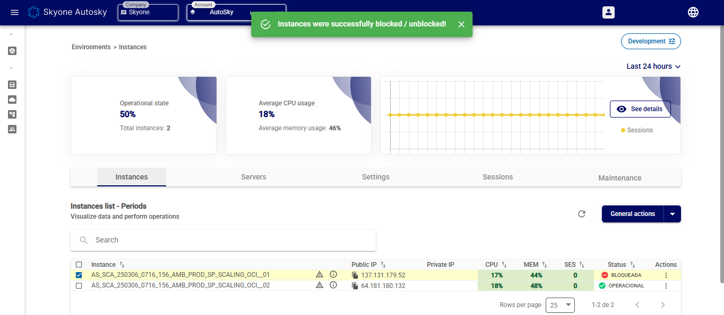This screenshot has height=315, width=724.
Task: Open the Rows per page dropdown
Action: pyautogui.click(x=560, y=305)
